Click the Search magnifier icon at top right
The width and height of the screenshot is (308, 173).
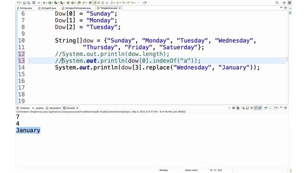point(277,3)
